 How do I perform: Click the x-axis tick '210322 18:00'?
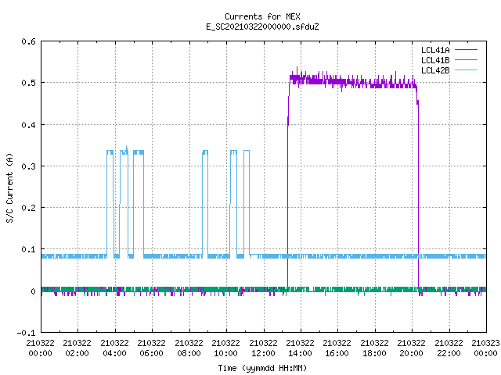(x=374, y=348)
